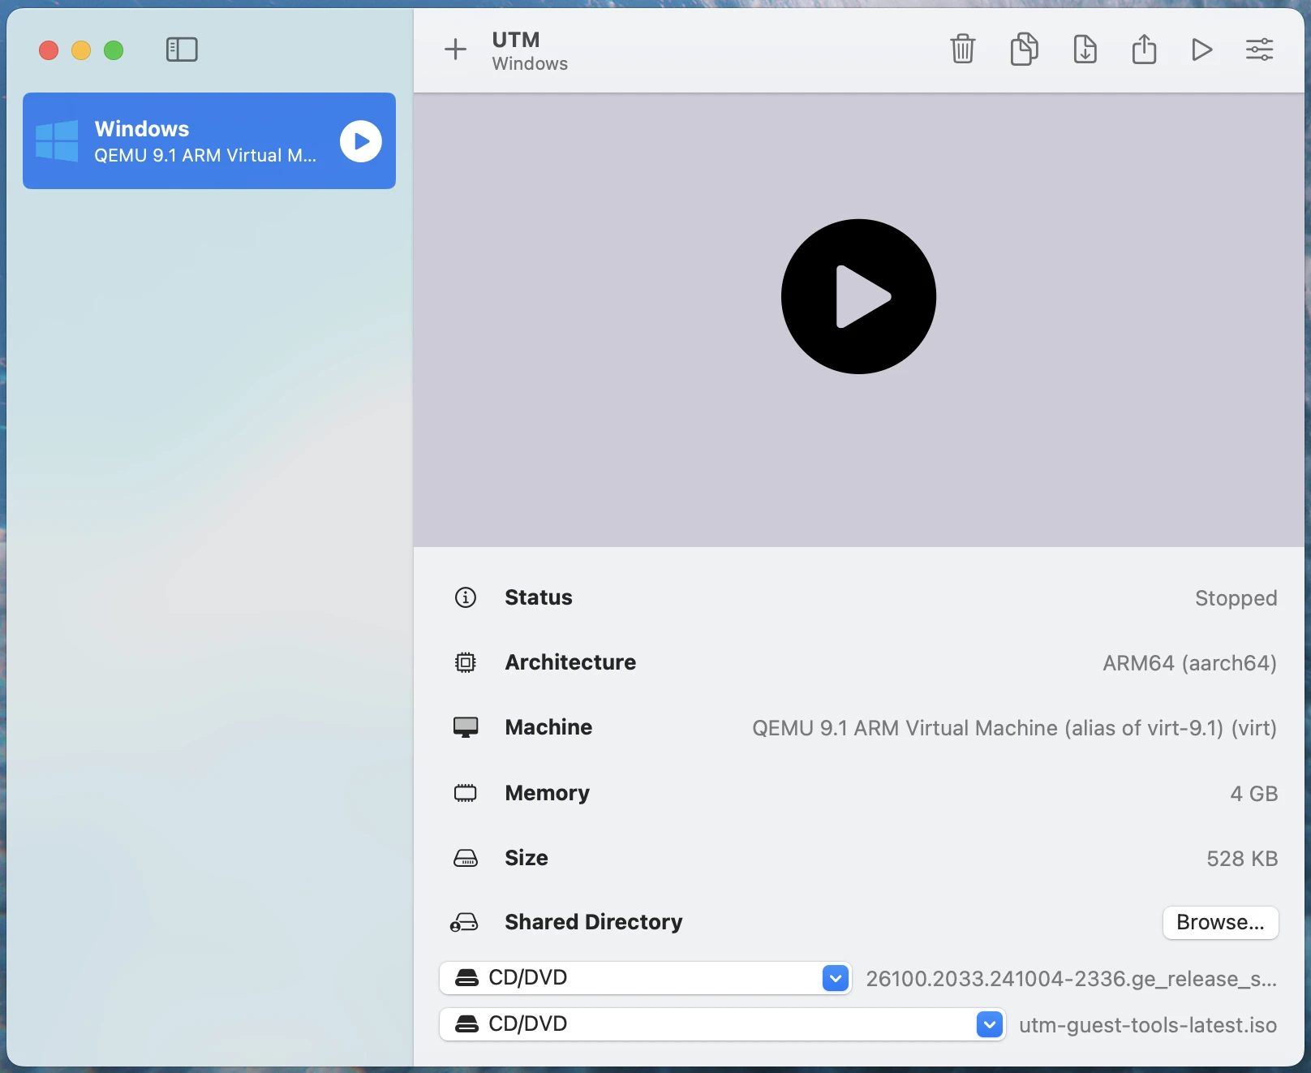
Task: Close the UTM window
Action: click(49, 50)
